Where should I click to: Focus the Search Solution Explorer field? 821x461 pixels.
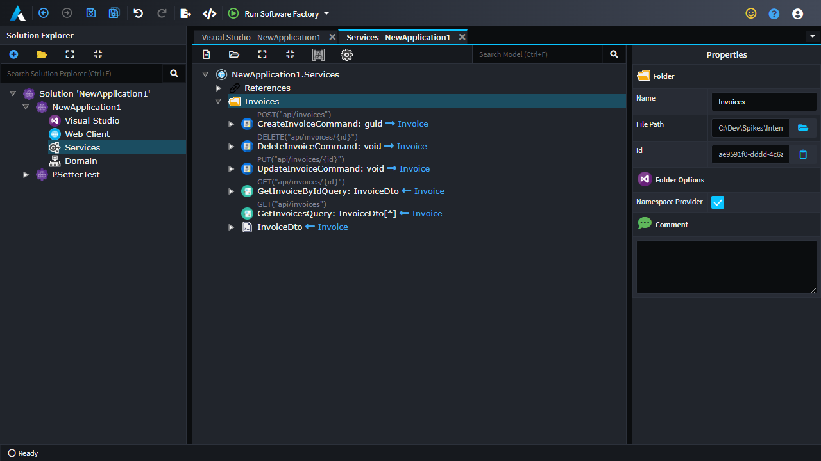[x=81, y=74]
